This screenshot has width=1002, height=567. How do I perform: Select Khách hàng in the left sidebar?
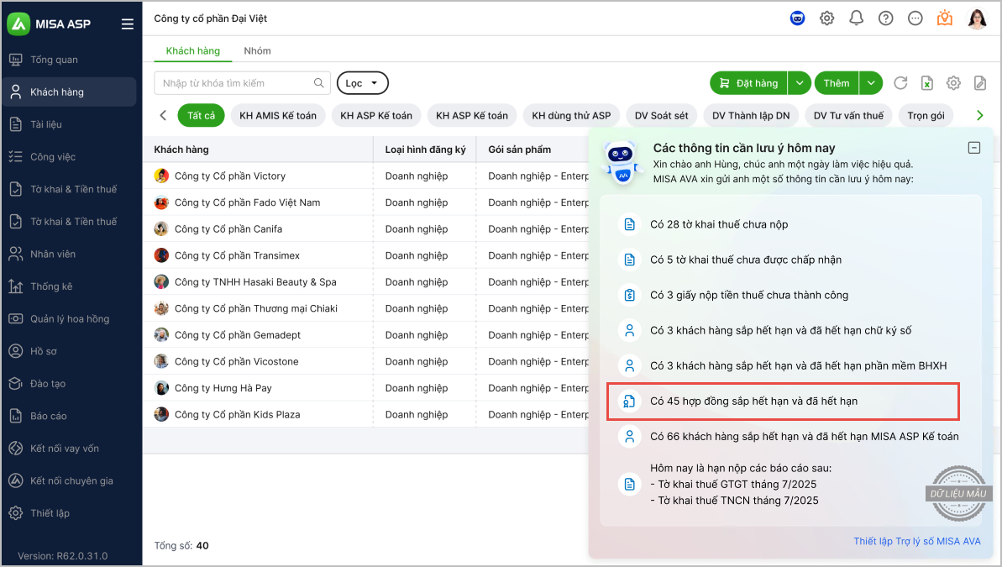click(69, 92)
